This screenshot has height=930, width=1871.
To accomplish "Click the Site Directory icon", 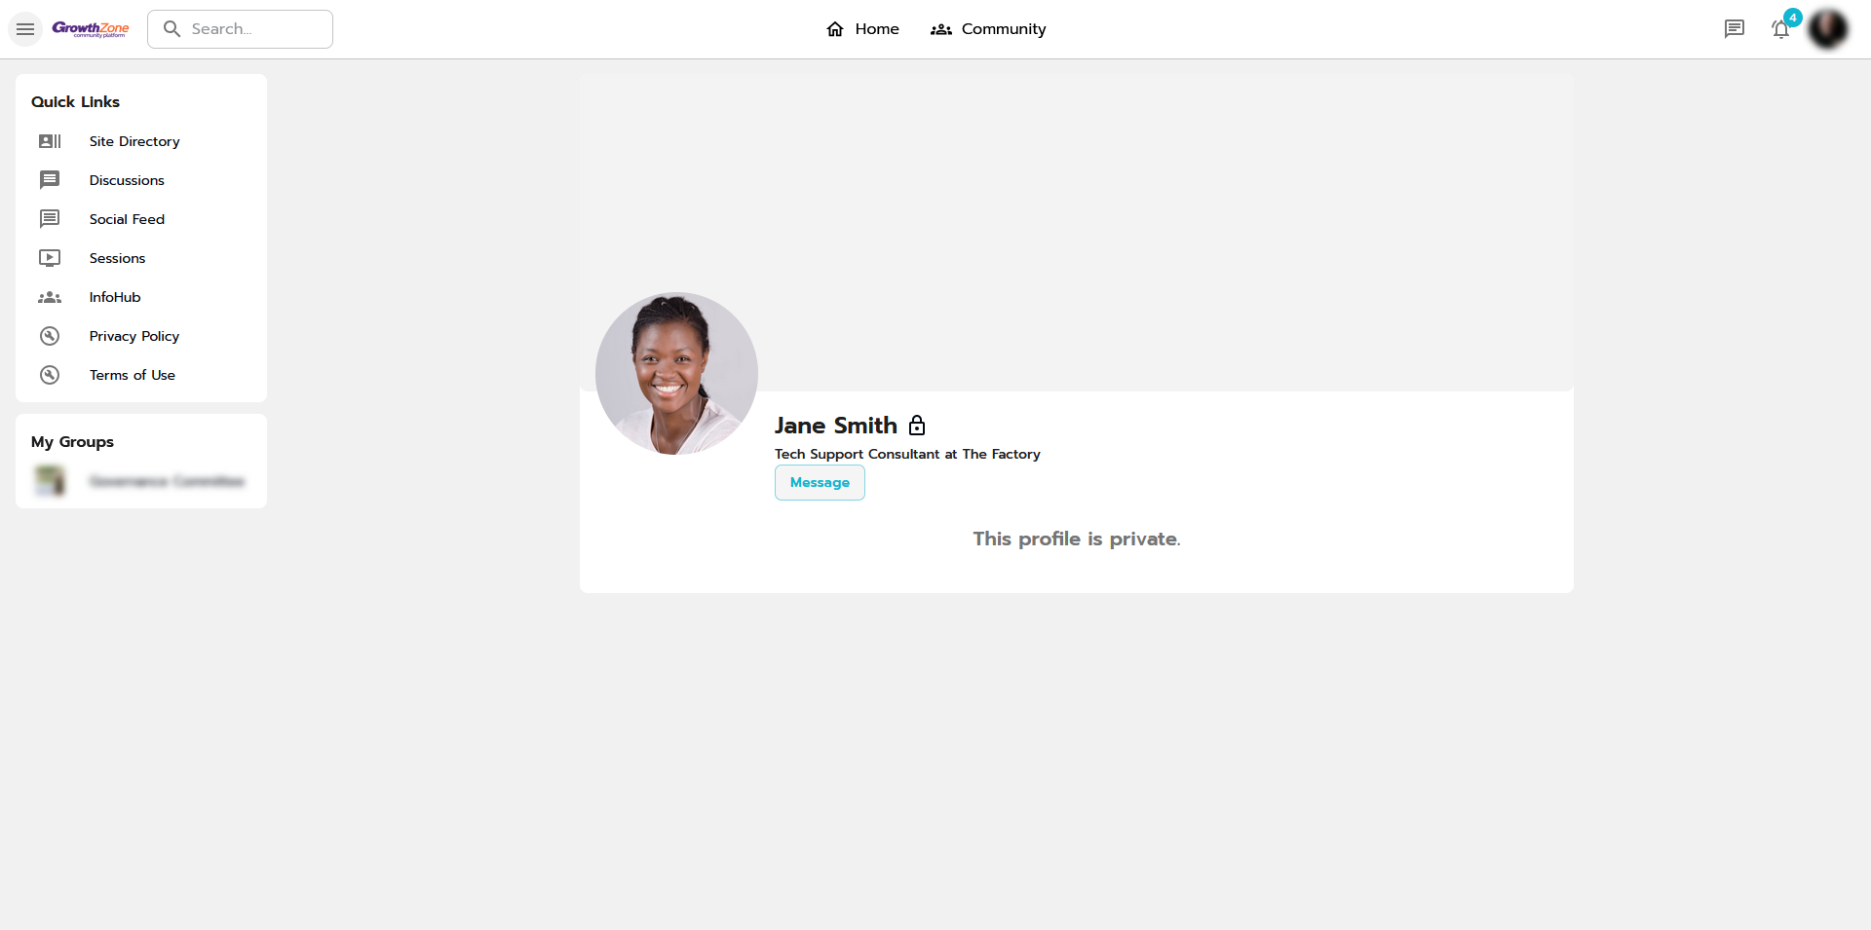I will click(x=50, y=141).
